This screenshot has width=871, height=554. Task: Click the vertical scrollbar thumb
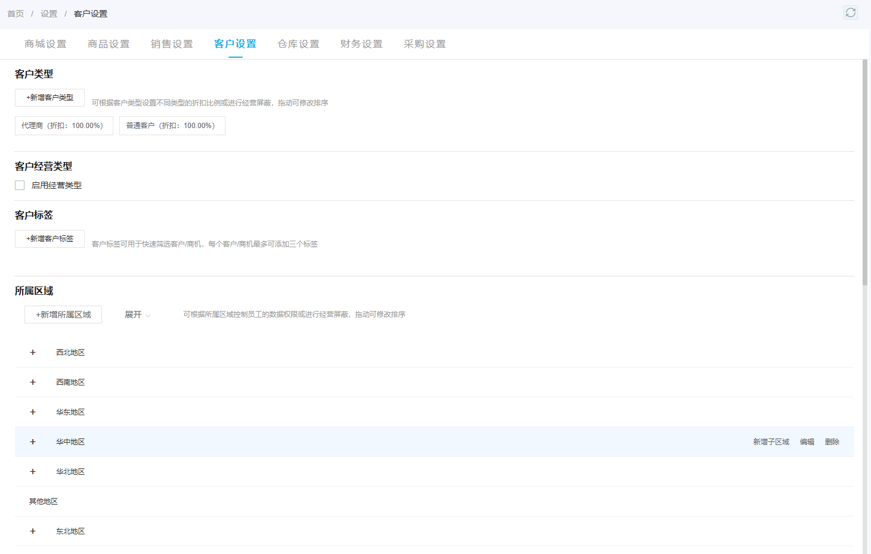[x=865, y=173]
